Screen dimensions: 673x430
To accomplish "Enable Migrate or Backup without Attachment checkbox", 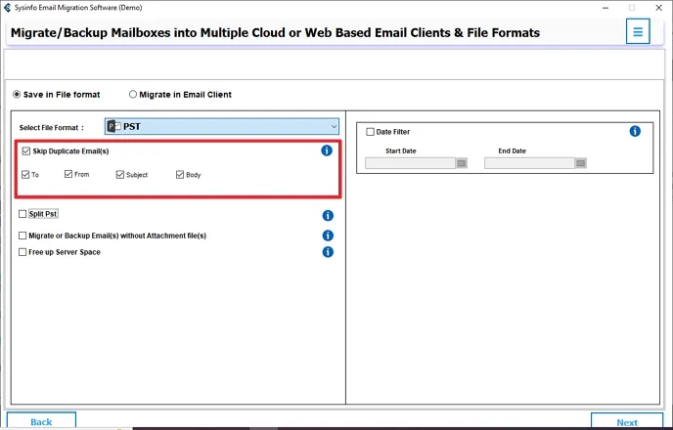I will [22, 236].
